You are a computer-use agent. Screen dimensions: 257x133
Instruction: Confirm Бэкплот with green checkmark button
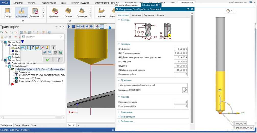(x=48, y=60)
